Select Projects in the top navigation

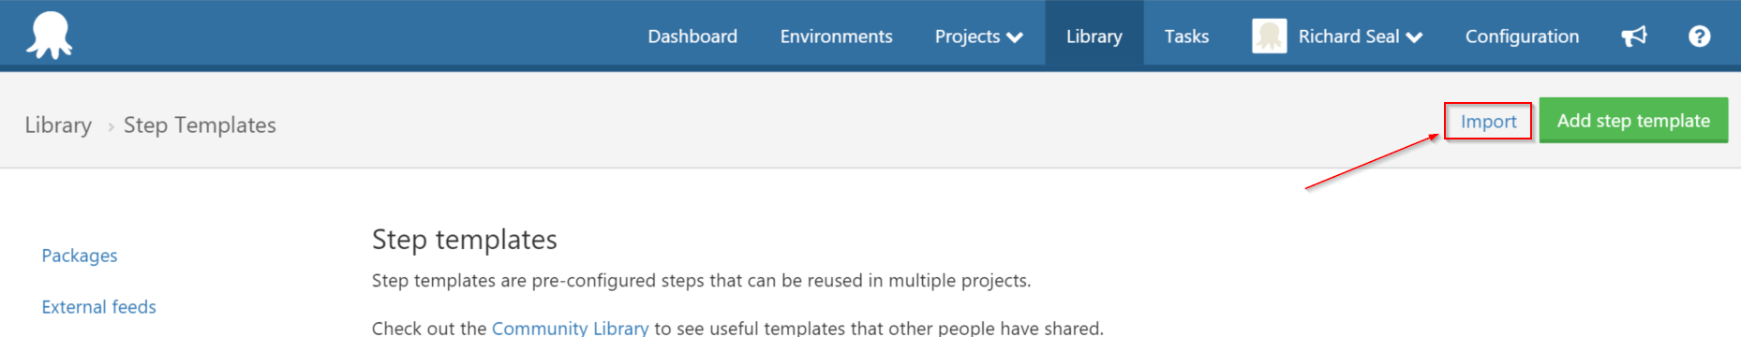[978, 37]
